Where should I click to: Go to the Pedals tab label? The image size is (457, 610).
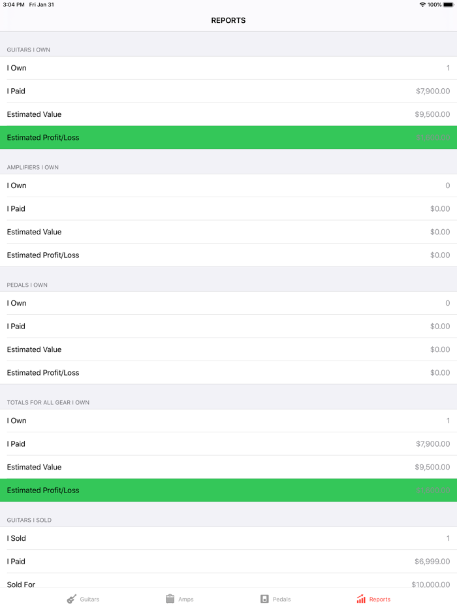(282, 600)
